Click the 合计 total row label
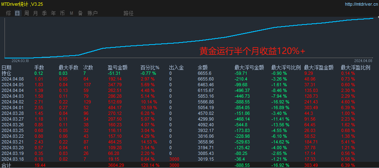This screenshot has width=379, height=168. click(7, 165)
